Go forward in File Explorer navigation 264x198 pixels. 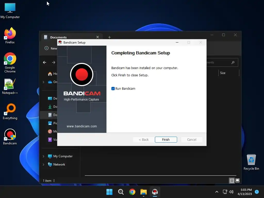pyautogui.click(x=54, y=62)
